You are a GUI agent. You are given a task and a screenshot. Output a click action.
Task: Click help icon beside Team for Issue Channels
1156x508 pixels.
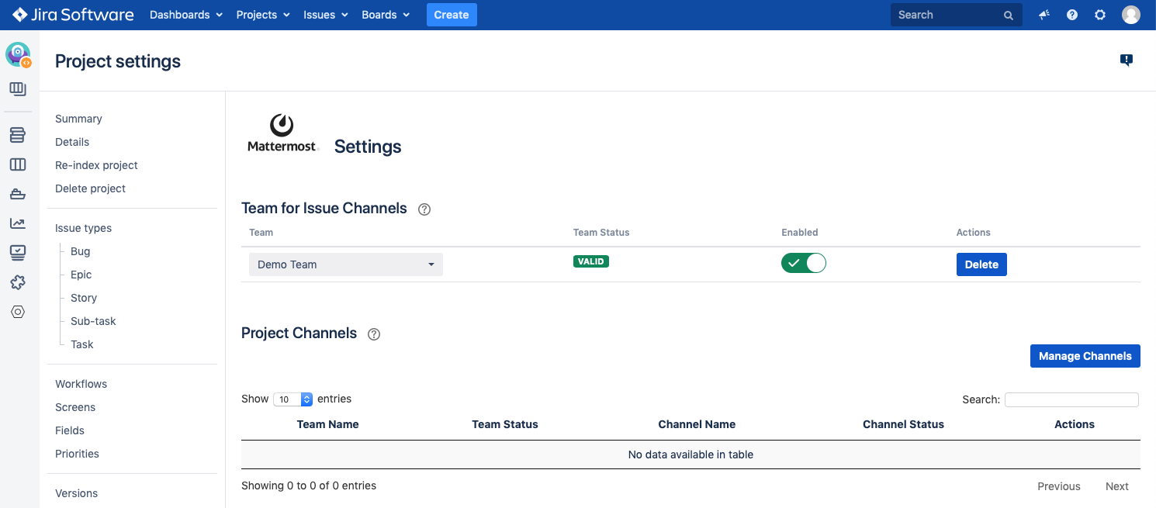pos(424,209)
